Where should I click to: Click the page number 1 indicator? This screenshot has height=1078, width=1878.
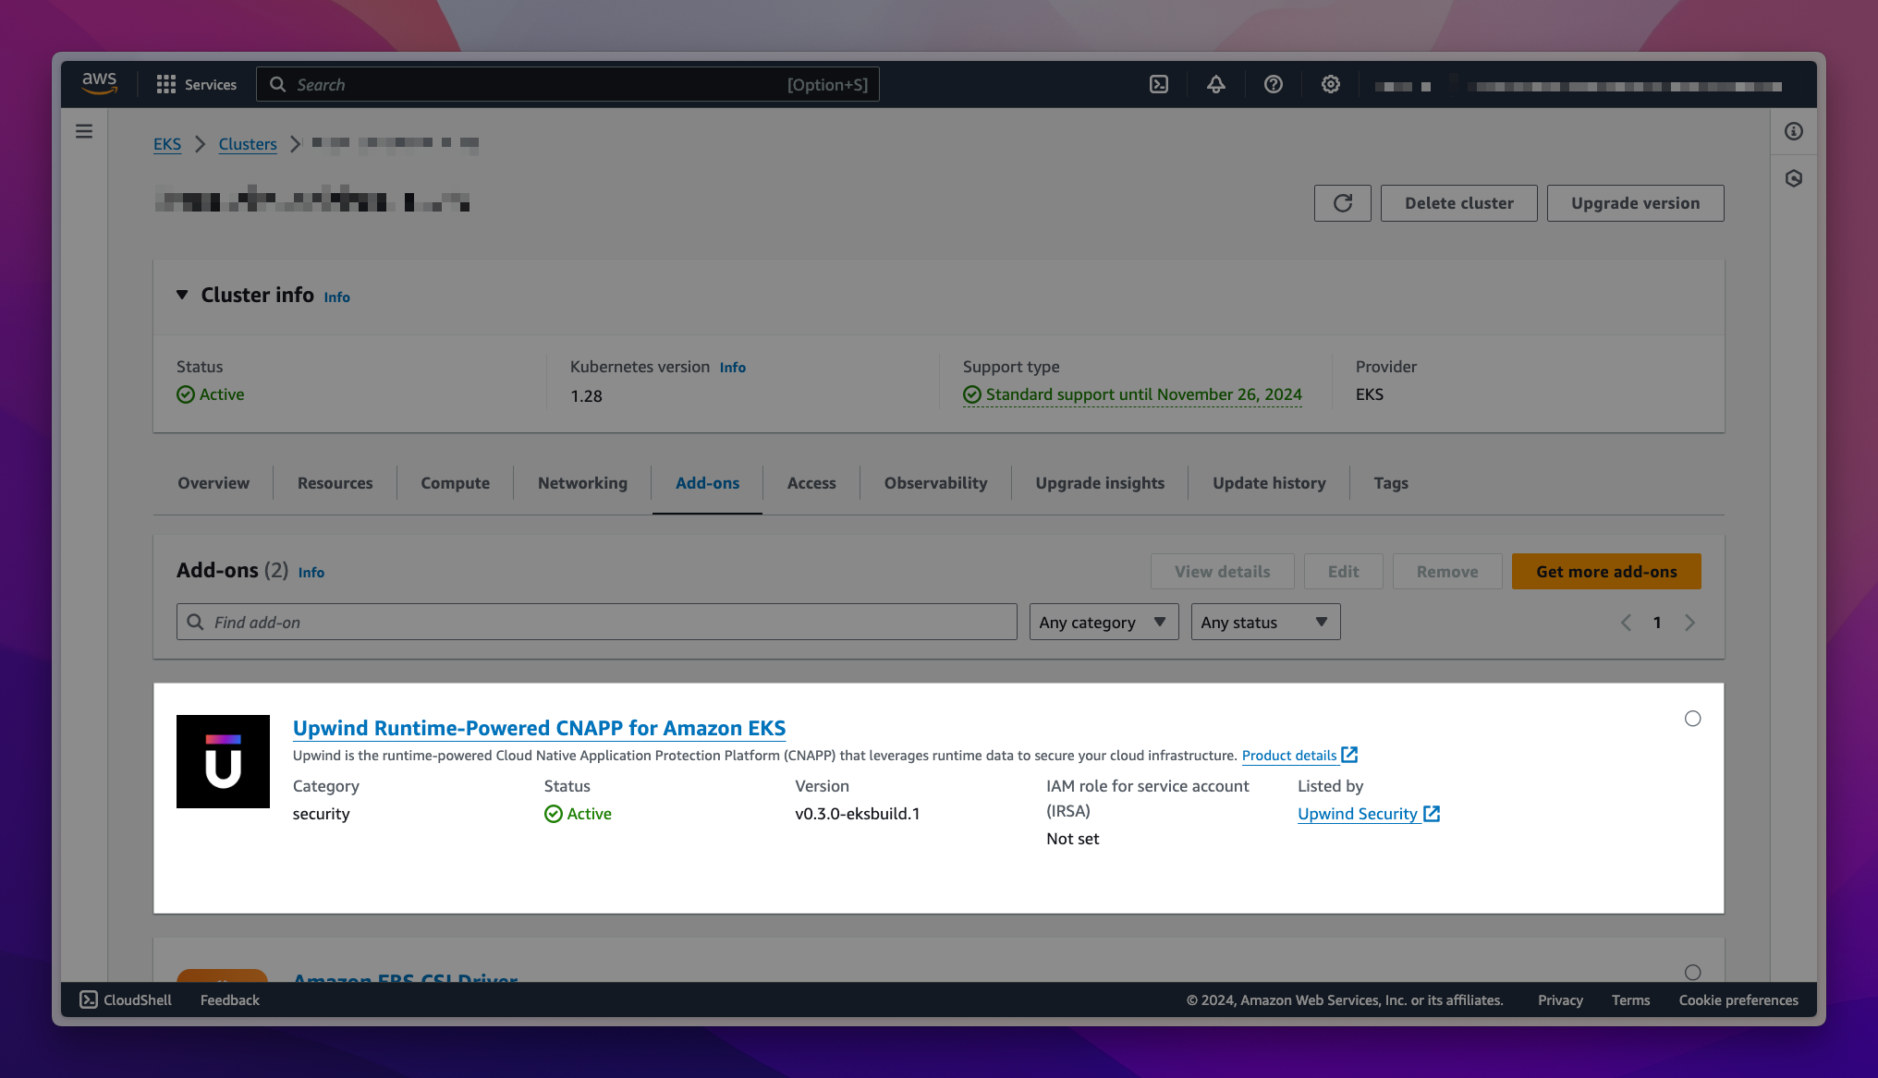(1657, 623)
